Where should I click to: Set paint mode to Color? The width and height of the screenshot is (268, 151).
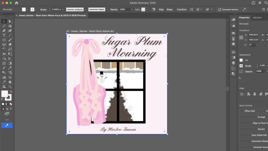3,104
